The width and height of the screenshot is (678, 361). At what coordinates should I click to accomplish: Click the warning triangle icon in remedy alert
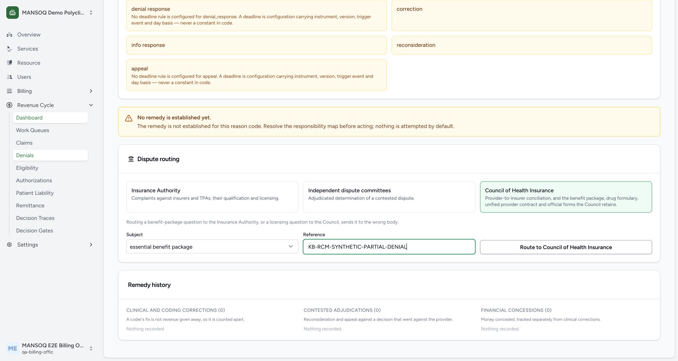point(129,118)
